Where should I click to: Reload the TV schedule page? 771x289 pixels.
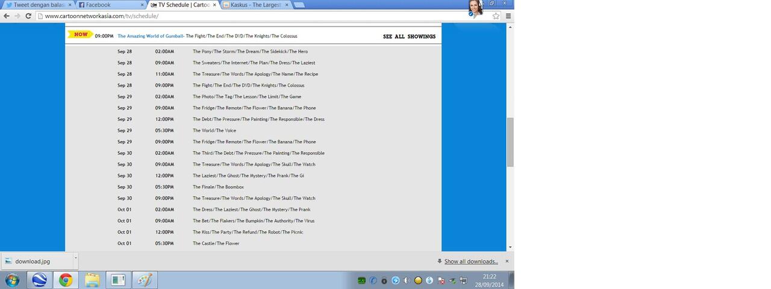[28, 16]
